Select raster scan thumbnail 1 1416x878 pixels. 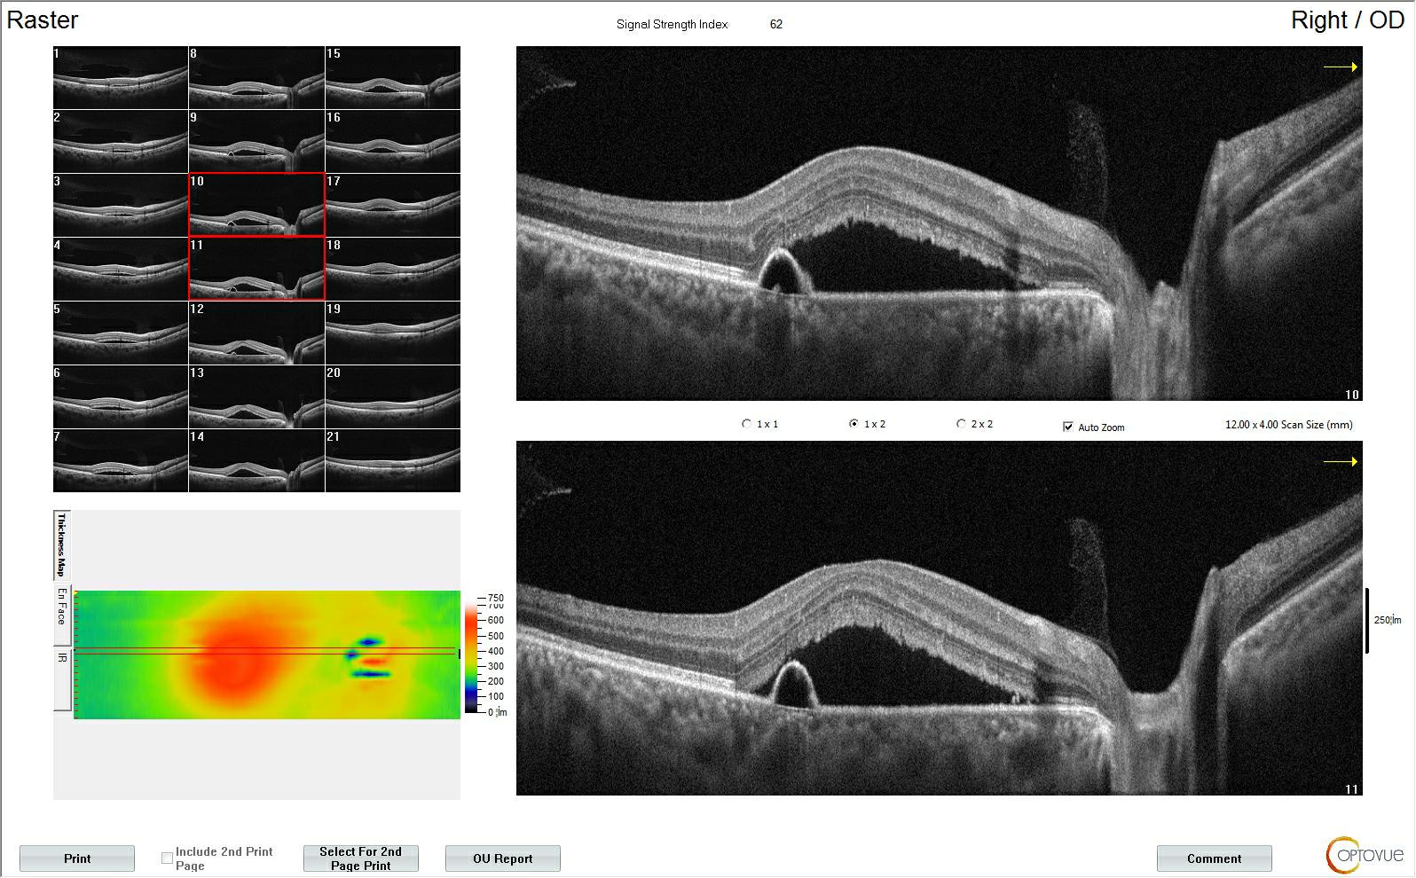(121, 78)
